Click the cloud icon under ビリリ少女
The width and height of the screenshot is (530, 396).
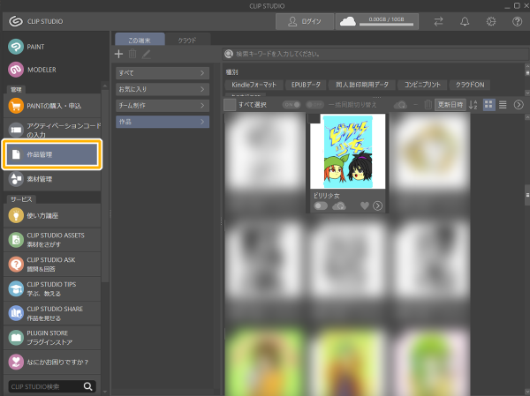tap(339, 205)
